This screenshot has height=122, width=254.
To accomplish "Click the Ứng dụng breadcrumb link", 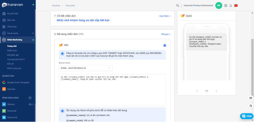I will 56,5.
